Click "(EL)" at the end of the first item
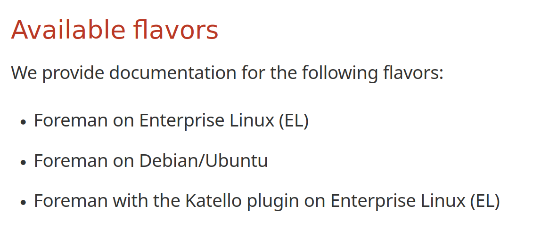533x229 pixels. [294, 120]
